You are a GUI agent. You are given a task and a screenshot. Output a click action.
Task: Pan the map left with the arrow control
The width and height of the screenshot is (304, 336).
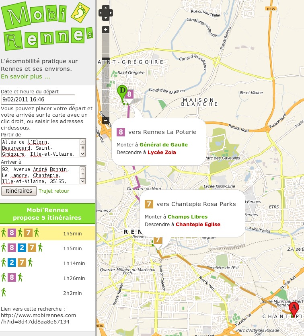[x=101, y=13]
